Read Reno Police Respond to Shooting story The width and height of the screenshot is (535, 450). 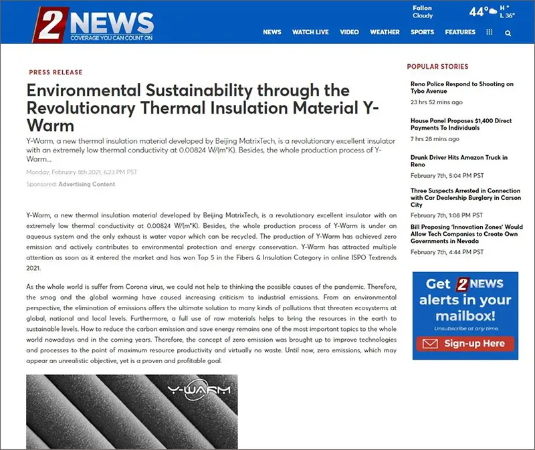pyautogui.click(x=461, y=88)
